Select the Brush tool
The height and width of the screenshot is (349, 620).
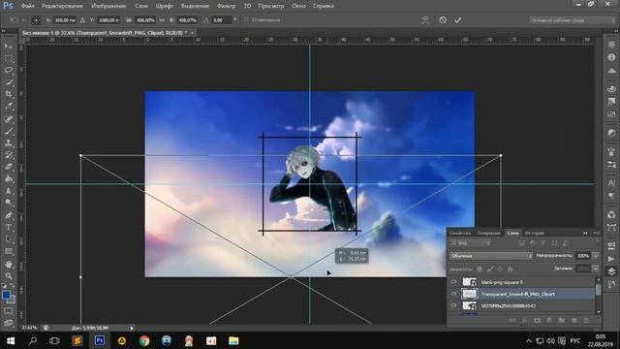click(9, 131)
